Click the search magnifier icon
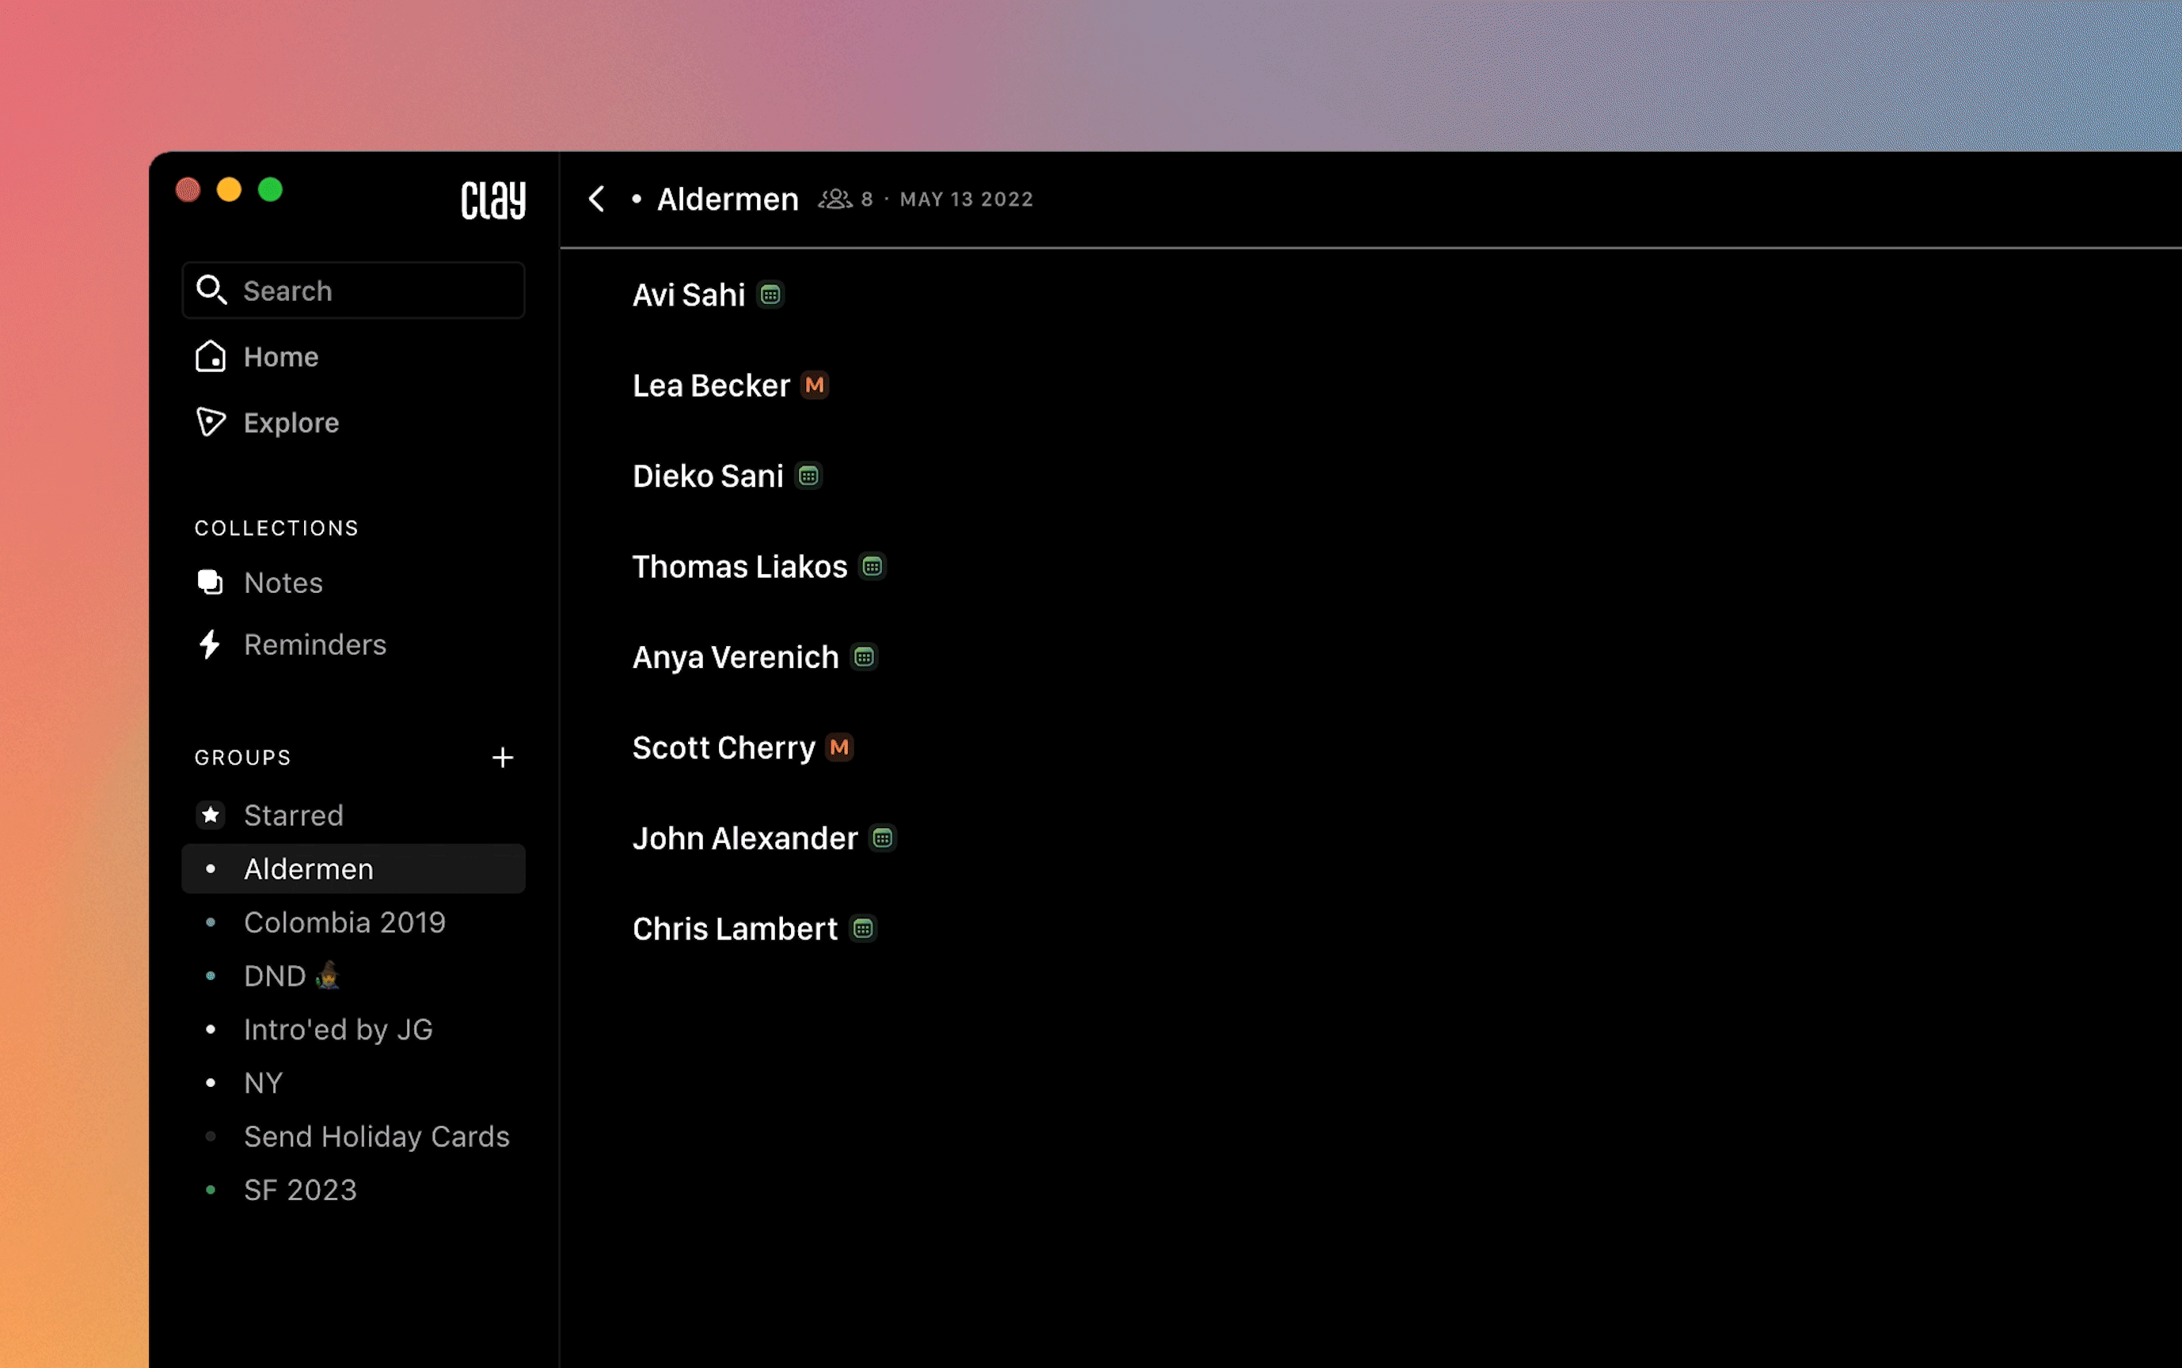The width and height of the screenshot is (2182, 1368). 211,290
